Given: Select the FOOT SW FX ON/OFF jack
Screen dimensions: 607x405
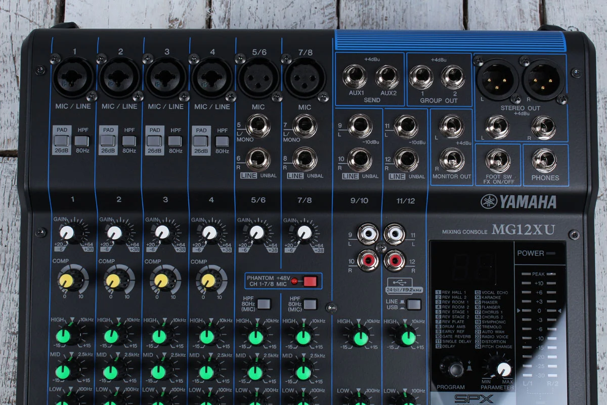Looking at the screenshot, I should coord(498,160).
